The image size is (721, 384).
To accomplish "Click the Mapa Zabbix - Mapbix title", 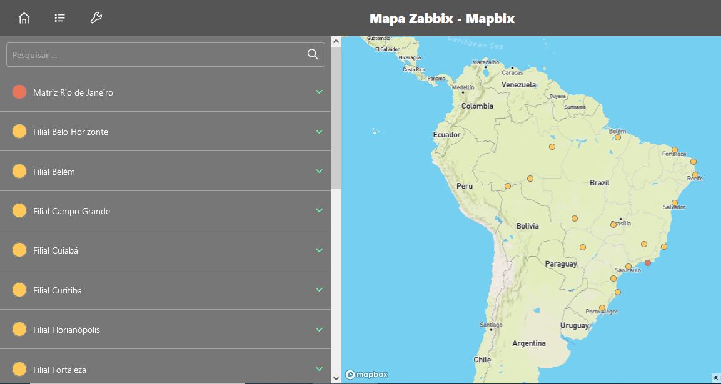I will 442,19.
